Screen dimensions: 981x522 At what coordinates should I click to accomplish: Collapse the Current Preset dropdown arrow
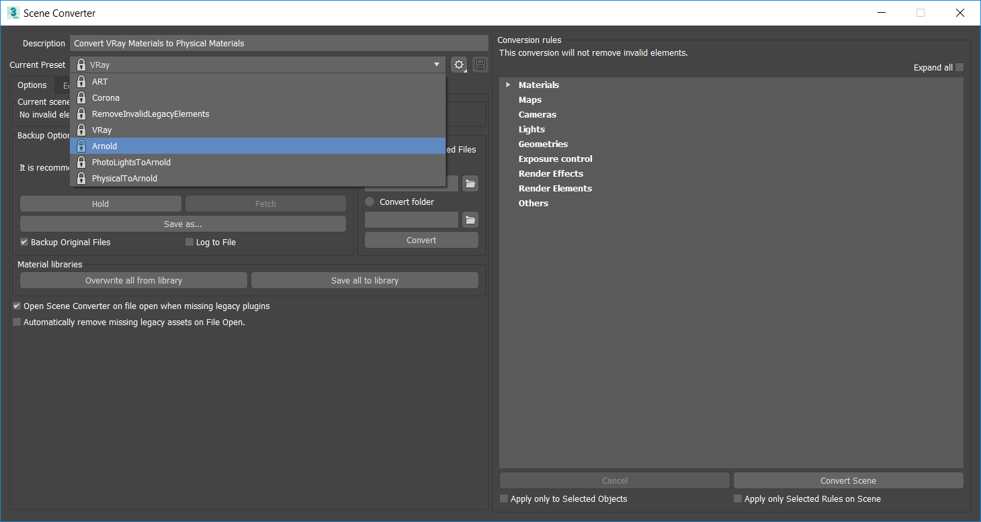point(437,64)
